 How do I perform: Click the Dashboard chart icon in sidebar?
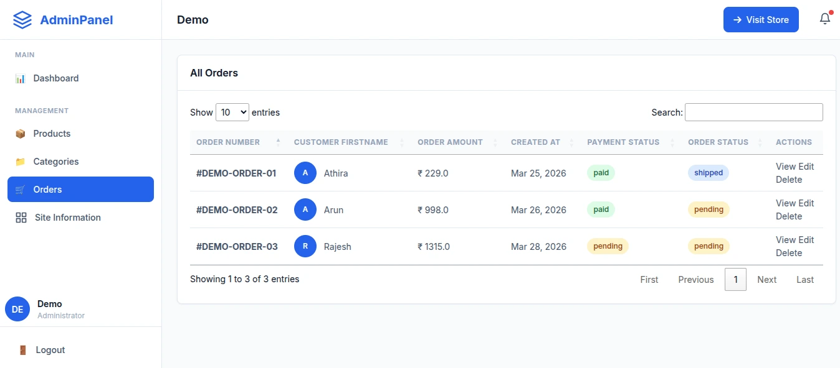pyautogui.click(x=21, y=78)
